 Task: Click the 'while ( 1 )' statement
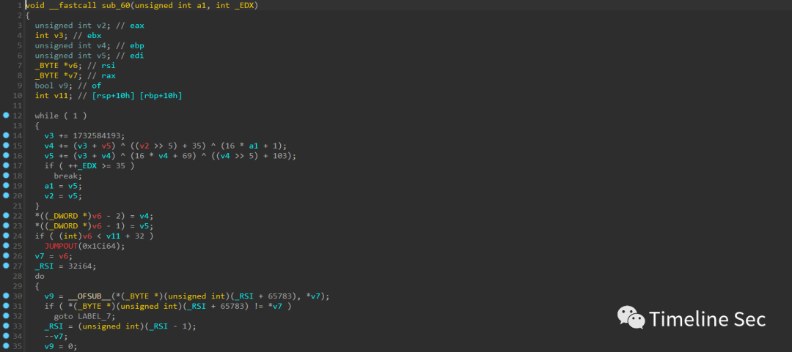coord(61,116)
